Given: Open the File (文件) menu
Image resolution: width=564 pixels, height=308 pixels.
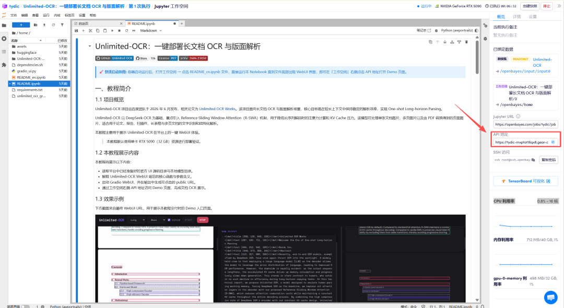Looking at the screenshot, I should tap(14, 16).
